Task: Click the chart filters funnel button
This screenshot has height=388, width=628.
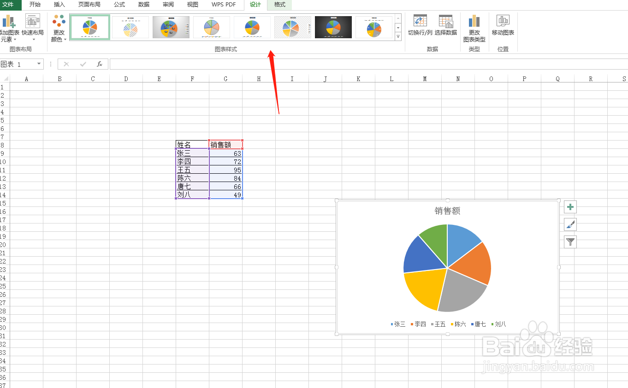Action: point(570,242)
